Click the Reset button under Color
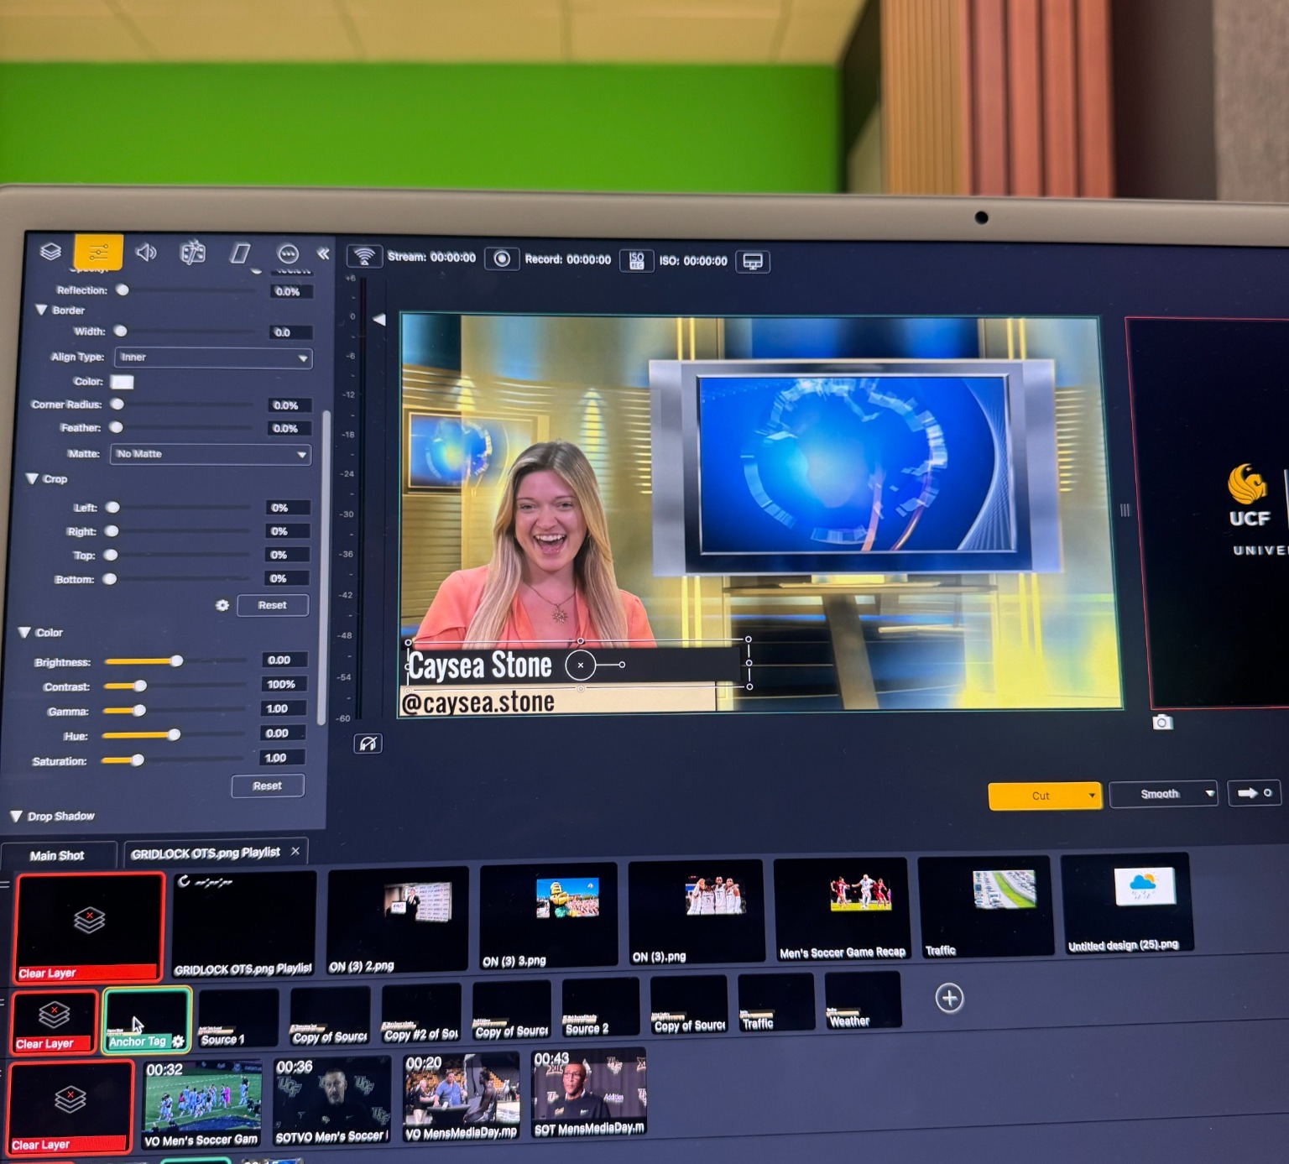This screenshot has height=1164, width=1289. coord(267,786)
